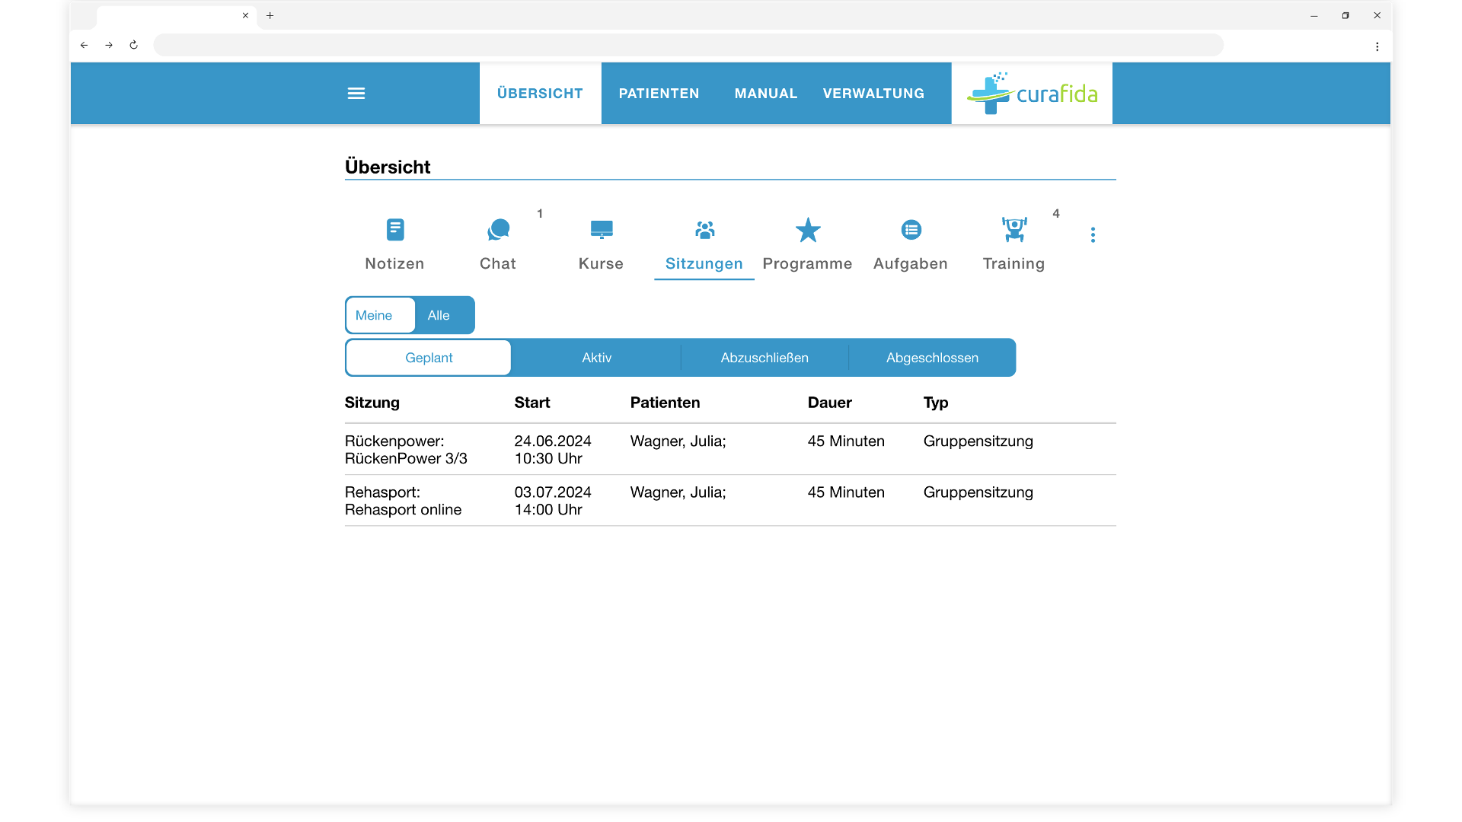Click the Dauer column header
Screen dimensions: 1462x822
pyautogui.click(x=829, y=403)
